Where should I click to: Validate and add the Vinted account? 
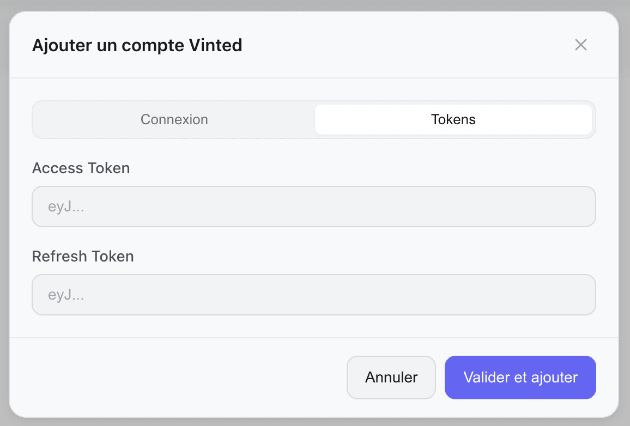(520, 377)
